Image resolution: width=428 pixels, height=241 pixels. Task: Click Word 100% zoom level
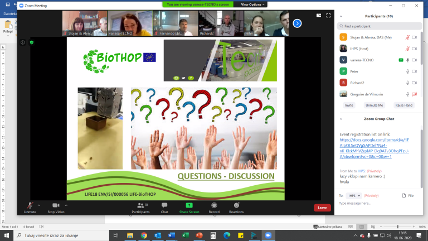422,227
